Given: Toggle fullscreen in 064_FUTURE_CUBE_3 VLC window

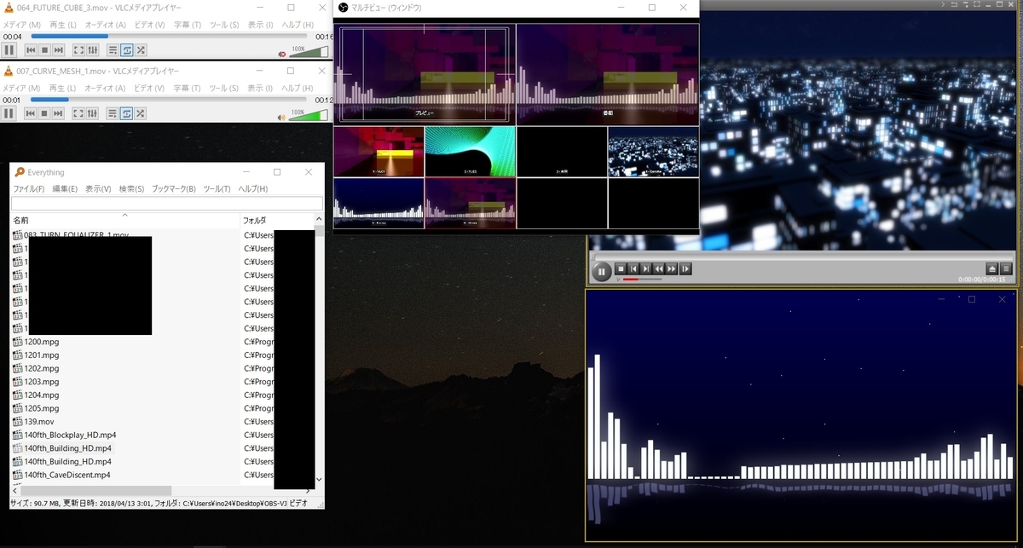Looking at the screenshot, I should click(78, 51).
